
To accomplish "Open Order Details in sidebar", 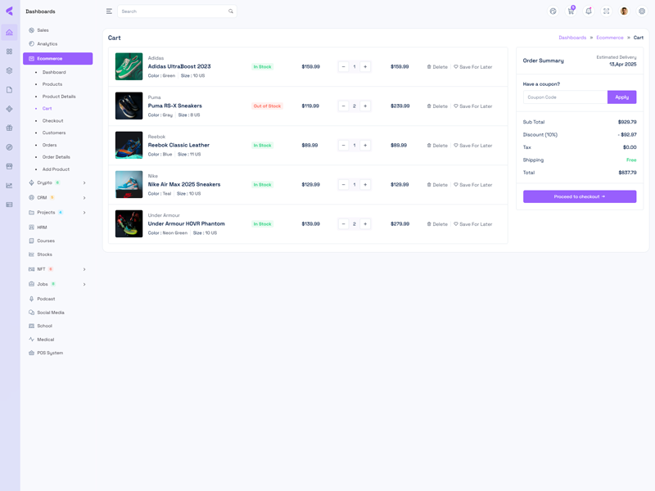I will pyautogui.click(x=56, y=157).
